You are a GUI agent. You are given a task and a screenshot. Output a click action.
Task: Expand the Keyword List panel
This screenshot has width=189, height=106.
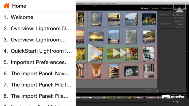pos(179,21)
